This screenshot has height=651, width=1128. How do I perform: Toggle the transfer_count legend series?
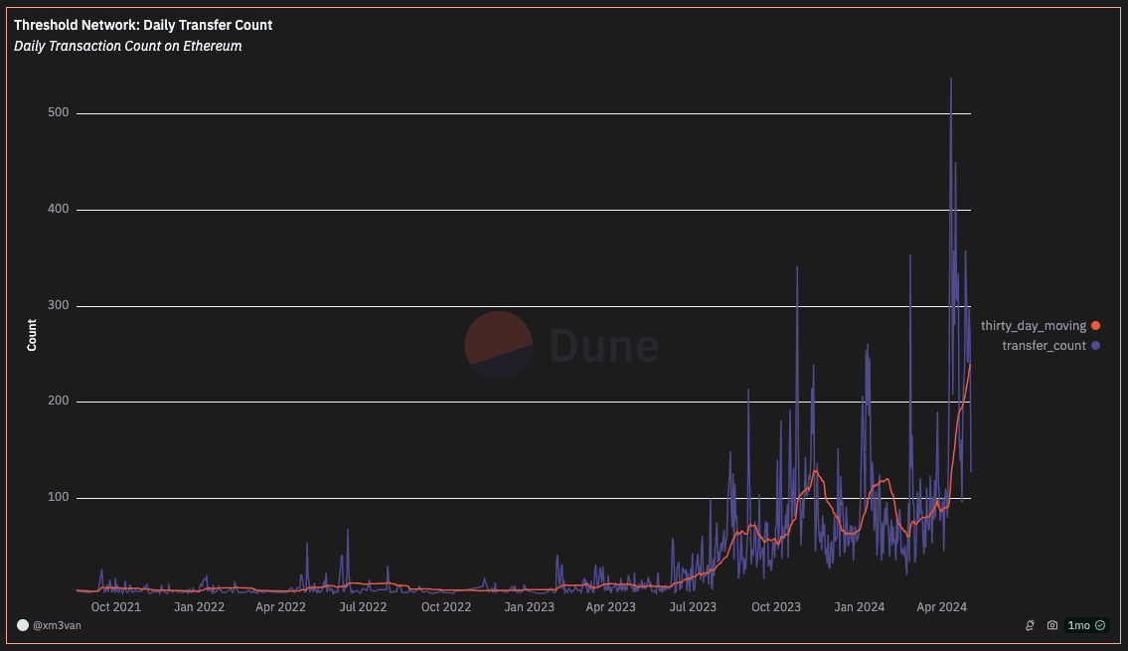(x=1044, y=346)
